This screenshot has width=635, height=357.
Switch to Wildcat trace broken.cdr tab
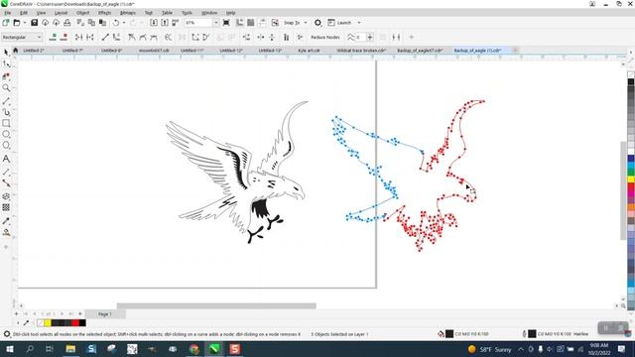click(x=361, y=51)
